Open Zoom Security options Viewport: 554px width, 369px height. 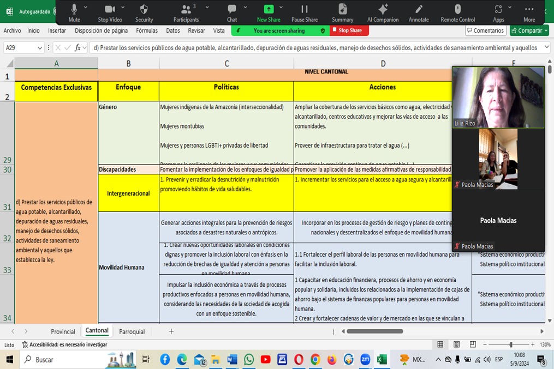[x=144, y=13]
